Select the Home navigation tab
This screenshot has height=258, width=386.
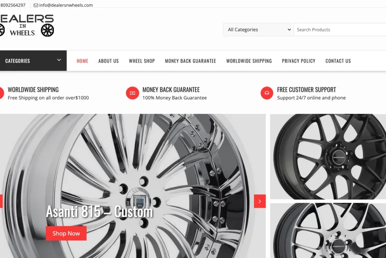(82, 61)
